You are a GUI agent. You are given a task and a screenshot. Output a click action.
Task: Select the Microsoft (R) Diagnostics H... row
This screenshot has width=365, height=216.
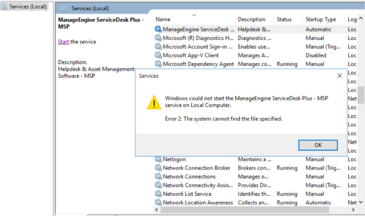coord(255,38)
